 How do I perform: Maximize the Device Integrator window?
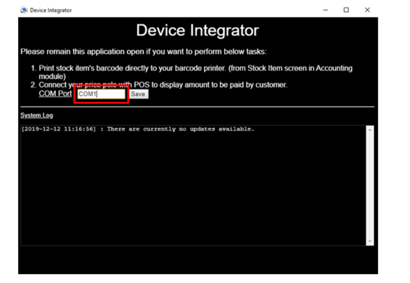pos(346,10)
